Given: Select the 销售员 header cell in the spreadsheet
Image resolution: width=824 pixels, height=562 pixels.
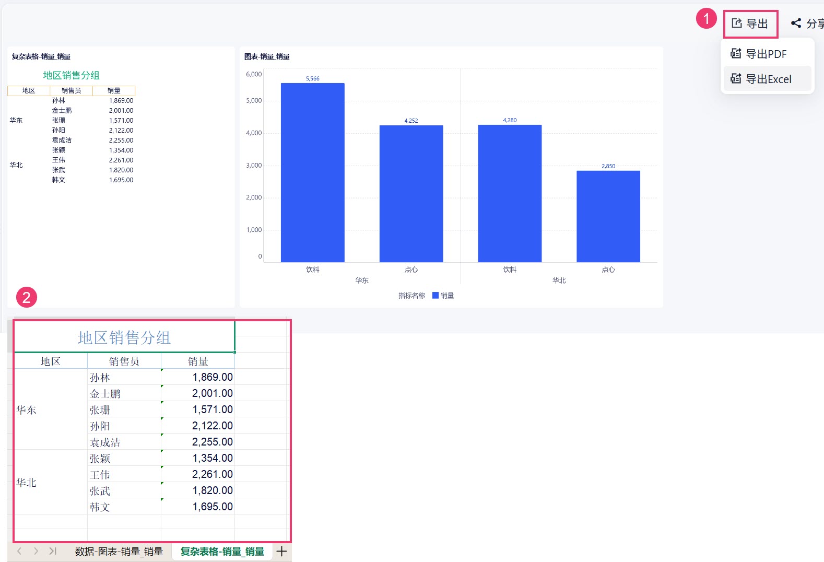Looking at the screenshot, I should [124, 361].
